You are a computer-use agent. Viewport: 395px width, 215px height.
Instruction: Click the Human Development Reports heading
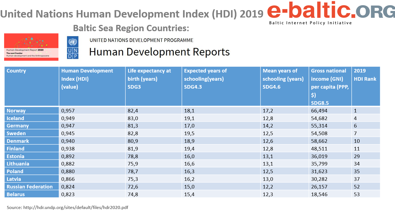(x=159, y=52)
